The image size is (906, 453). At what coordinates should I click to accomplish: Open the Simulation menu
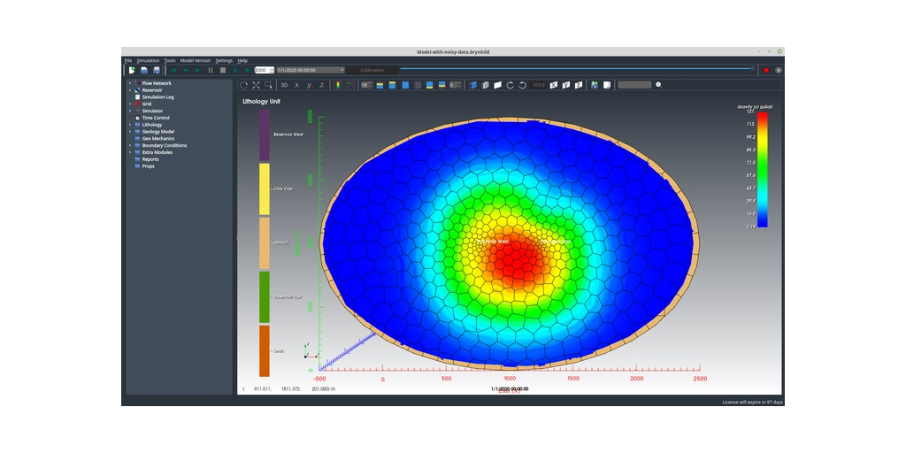[x=148, y=60]
